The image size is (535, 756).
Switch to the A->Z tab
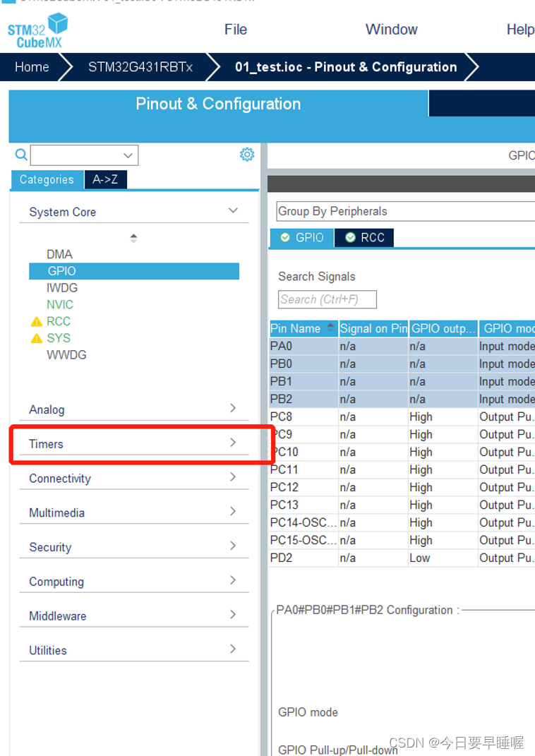point(105,179)
